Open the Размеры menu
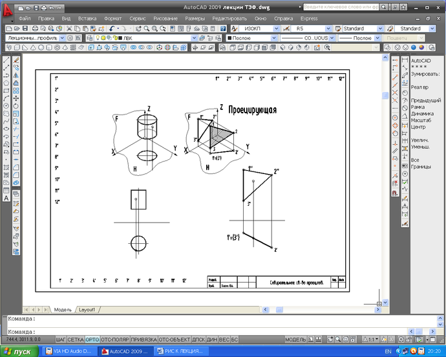The width and height of the screenshot is (446, 357). 195,19
